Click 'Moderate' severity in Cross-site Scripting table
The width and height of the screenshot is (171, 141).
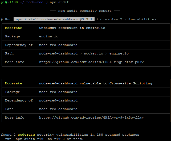(13, 83)
